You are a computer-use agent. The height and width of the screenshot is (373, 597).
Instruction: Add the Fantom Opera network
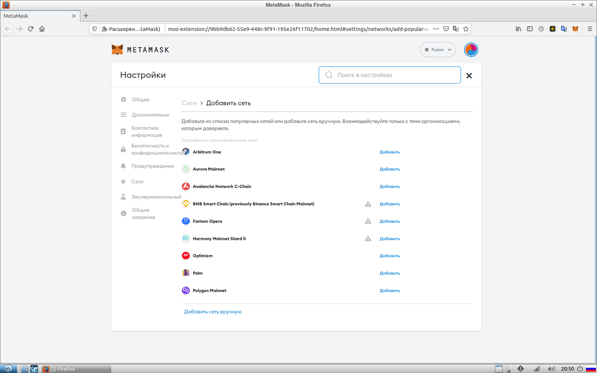coord(390,221)
